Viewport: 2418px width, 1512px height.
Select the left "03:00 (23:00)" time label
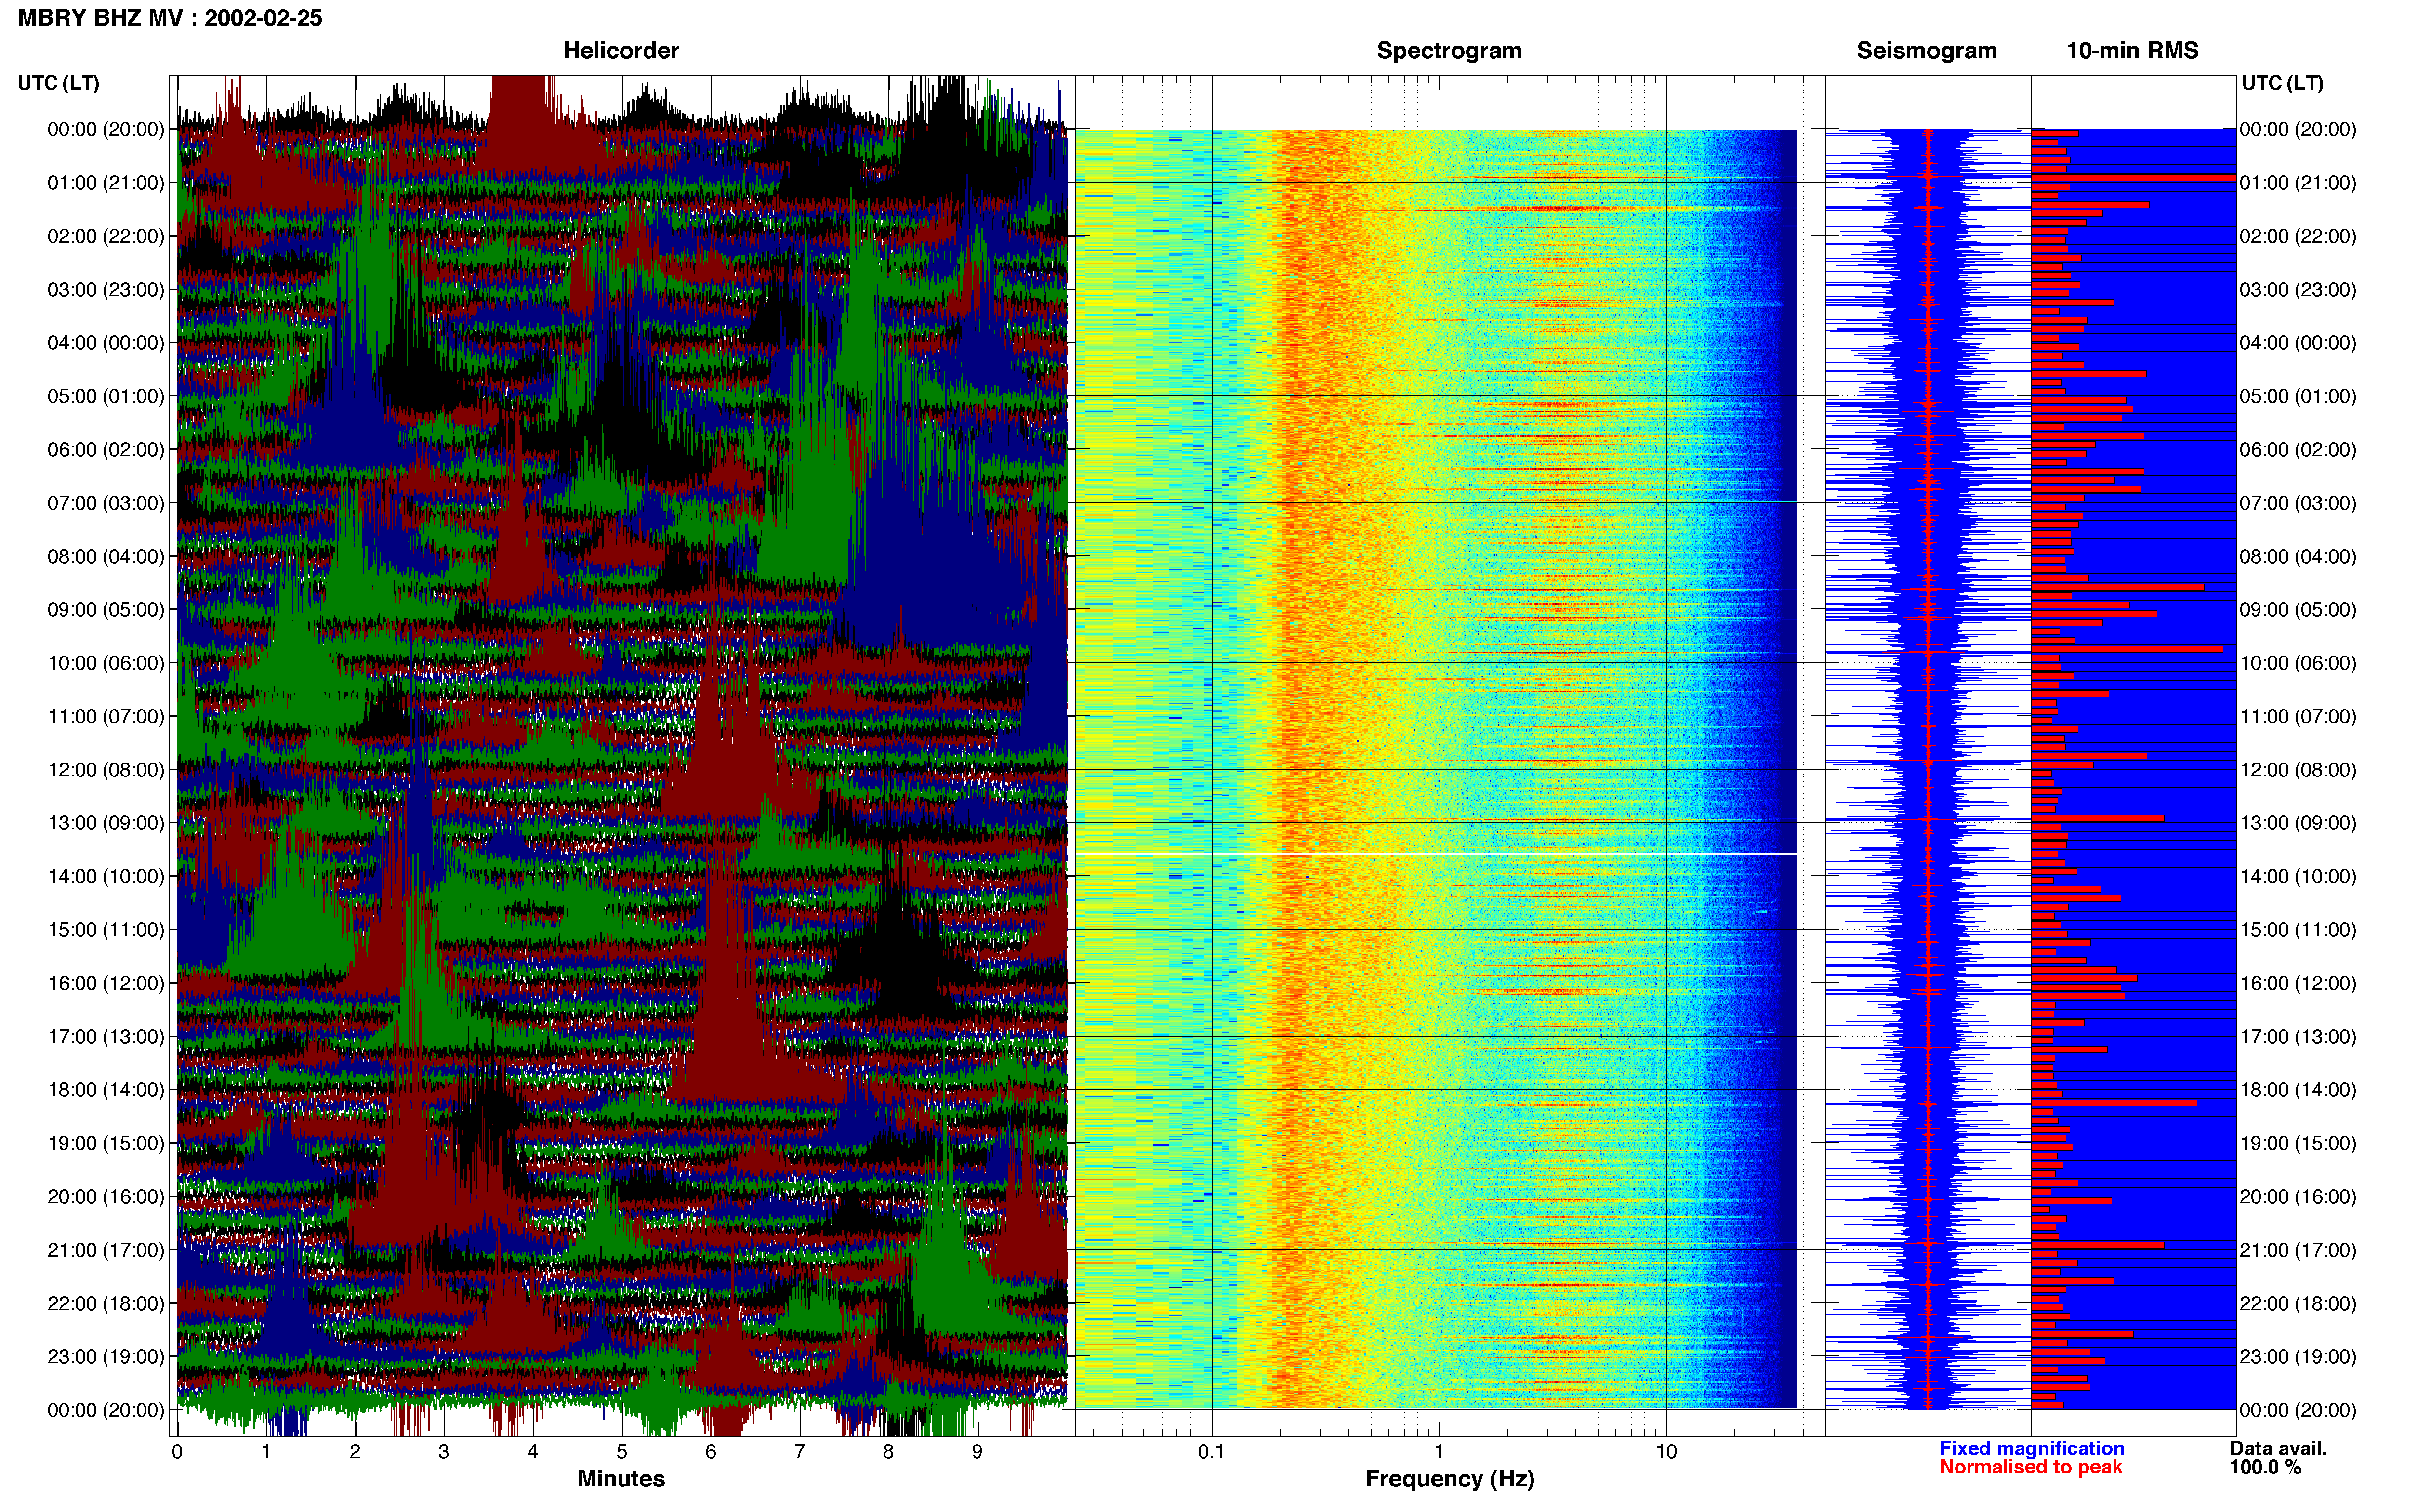[106, 290]
